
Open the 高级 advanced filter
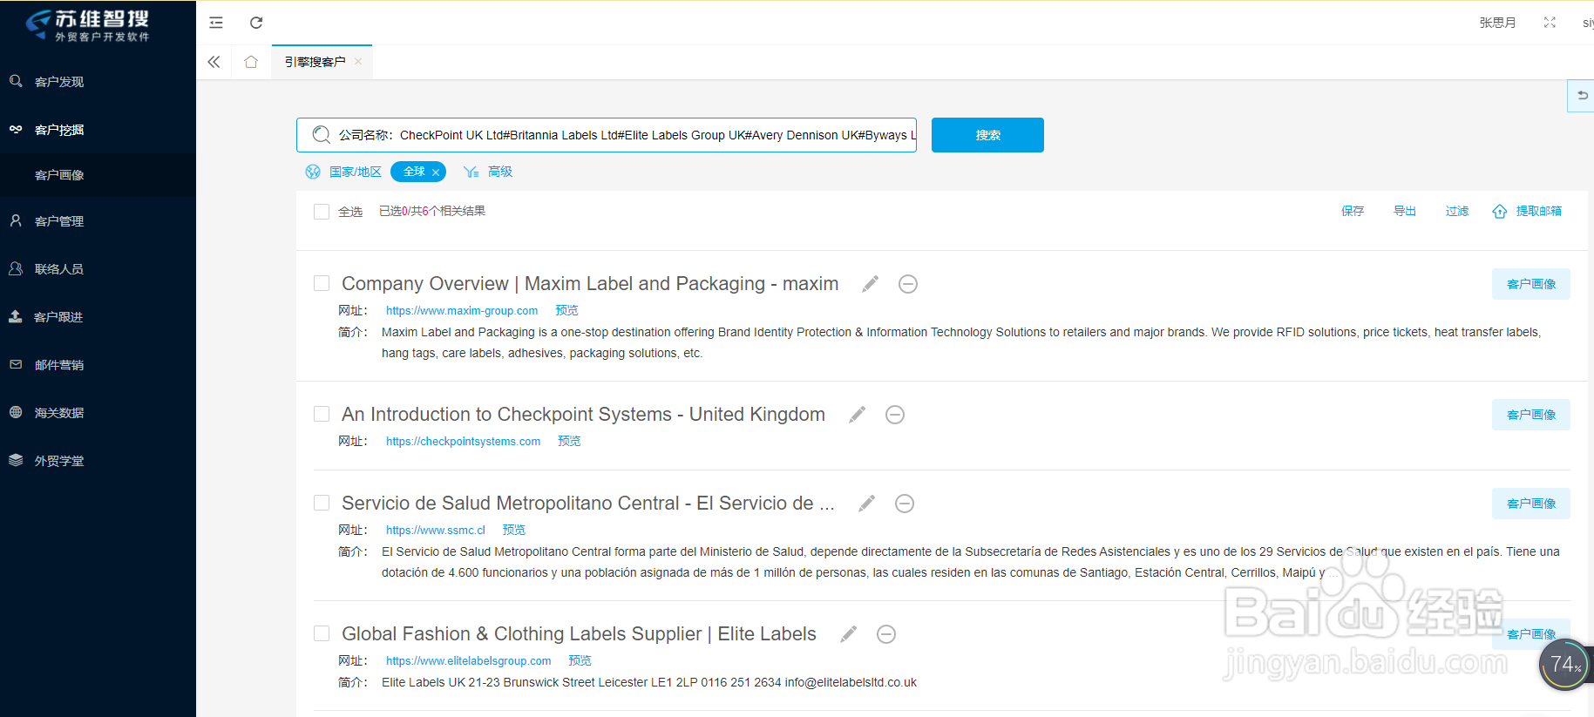tap(488, 172)
